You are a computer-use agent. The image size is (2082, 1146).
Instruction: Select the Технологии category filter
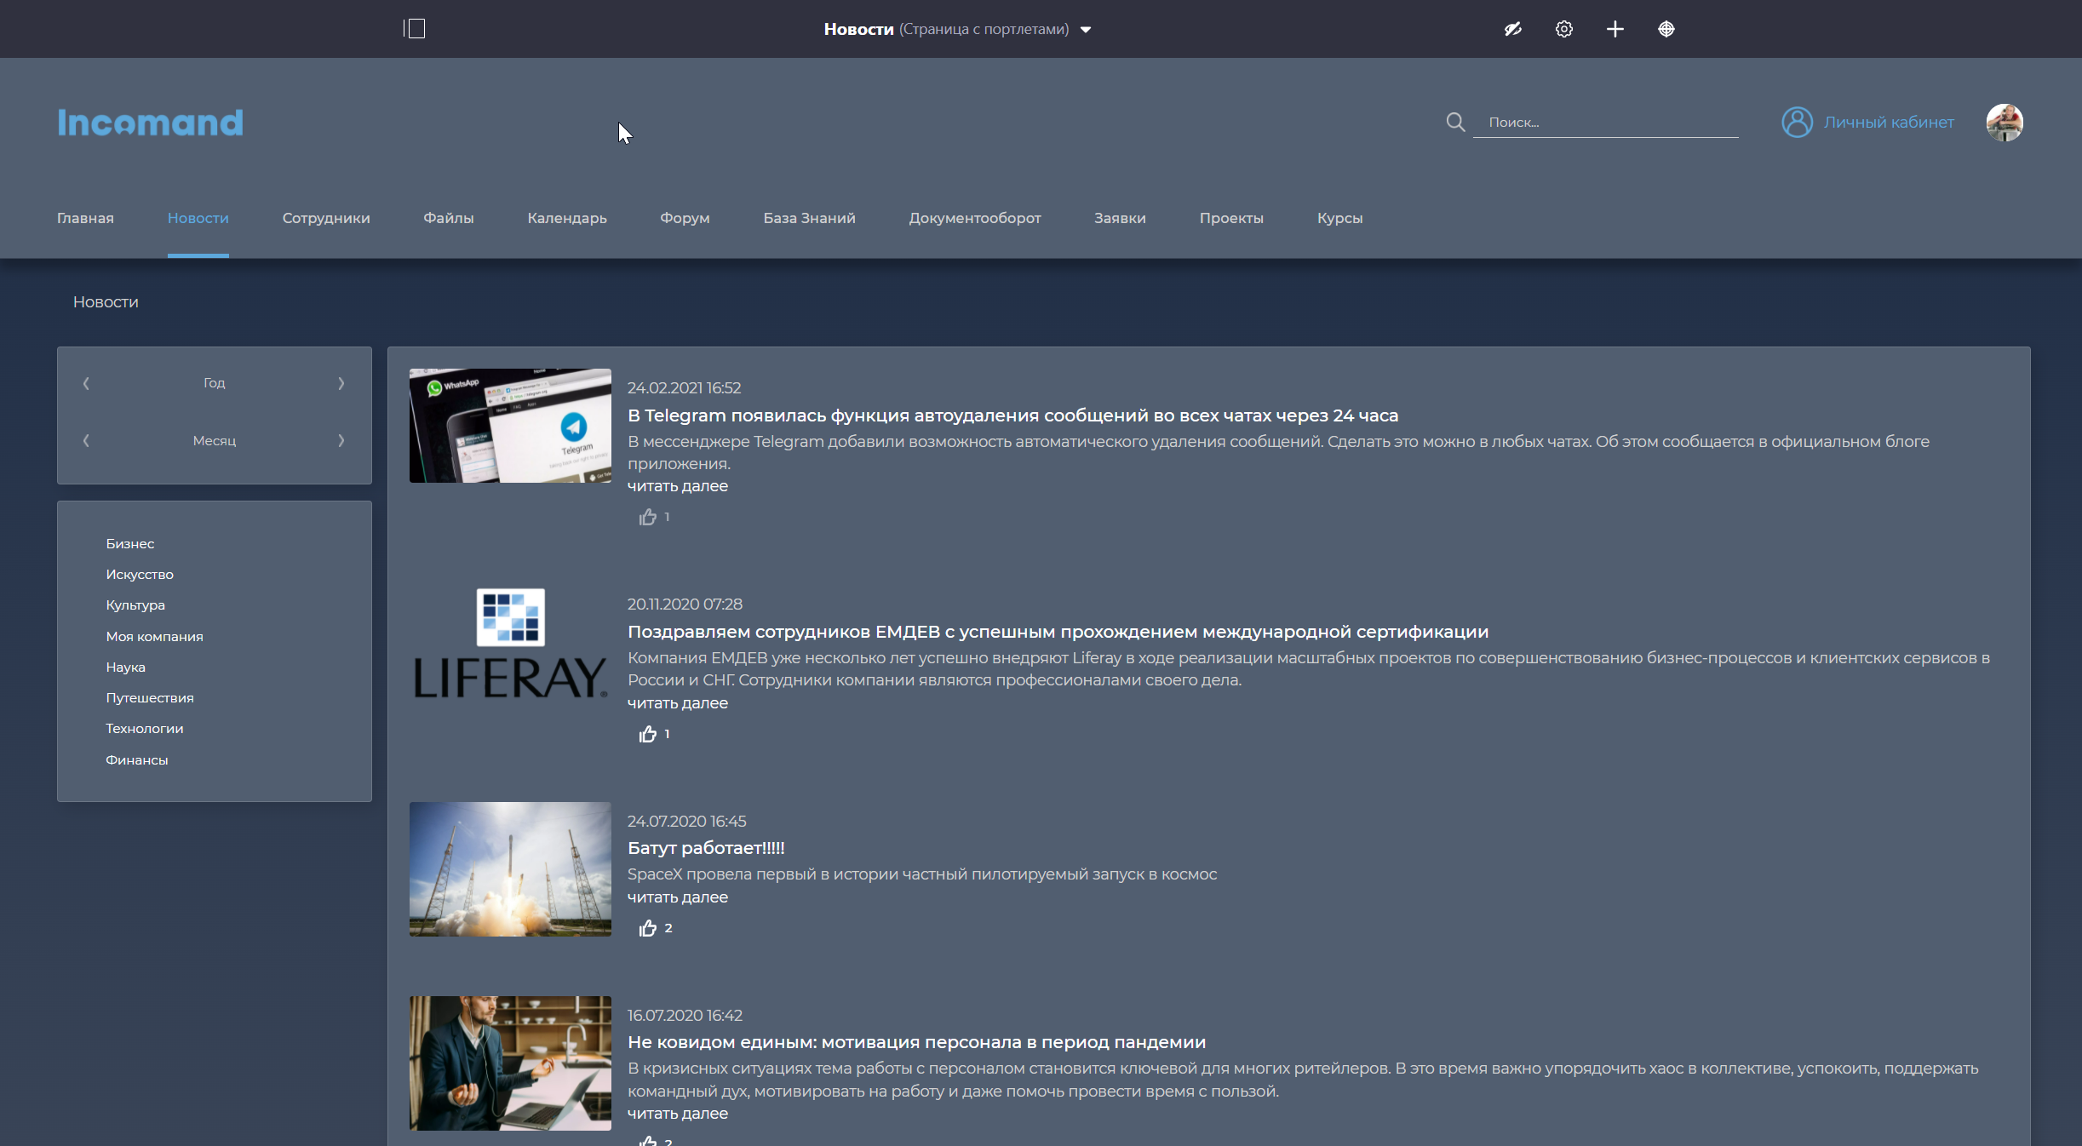(145, 728)
